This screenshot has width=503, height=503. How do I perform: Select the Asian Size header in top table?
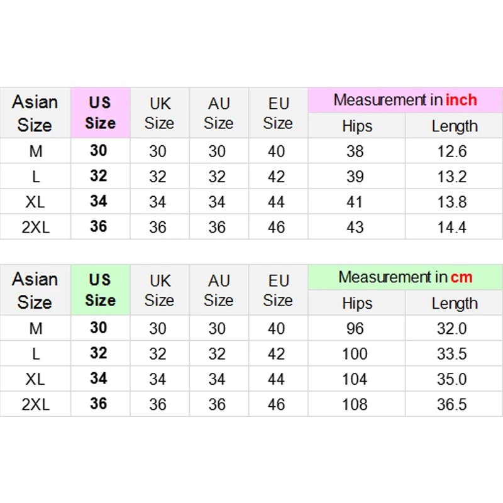[x=35, y=113]
